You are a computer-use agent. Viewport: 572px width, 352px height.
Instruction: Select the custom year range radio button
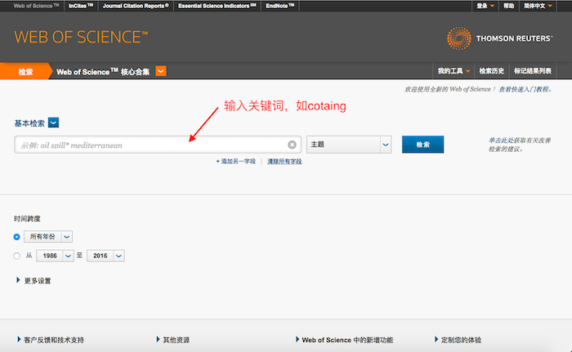click(x=17, y=256)
